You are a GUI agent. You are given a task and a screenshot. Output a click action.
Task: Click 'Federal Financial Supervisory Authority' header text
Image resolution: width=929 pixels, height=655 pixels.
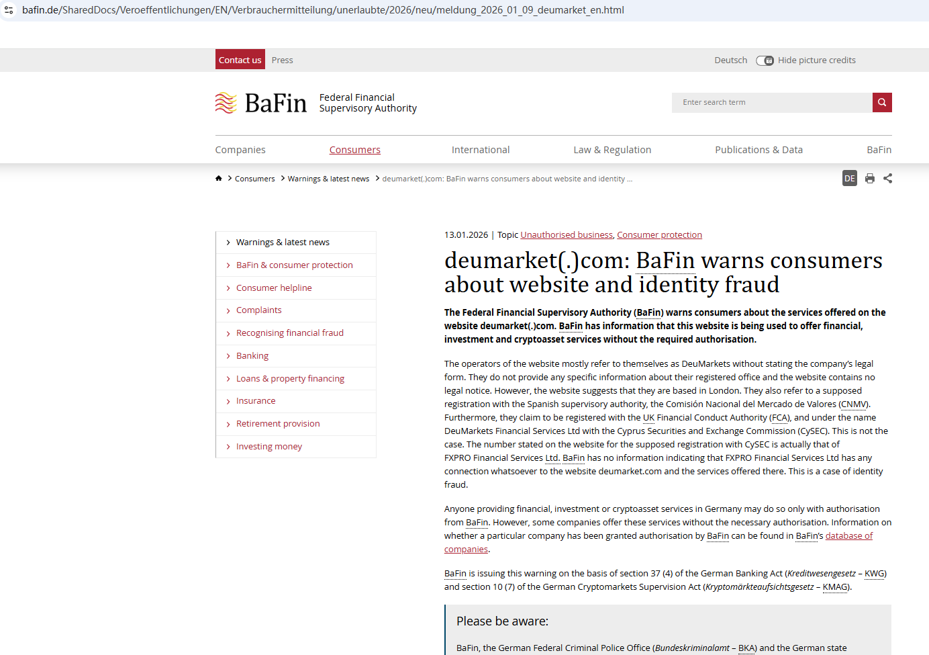pos(368,103)
